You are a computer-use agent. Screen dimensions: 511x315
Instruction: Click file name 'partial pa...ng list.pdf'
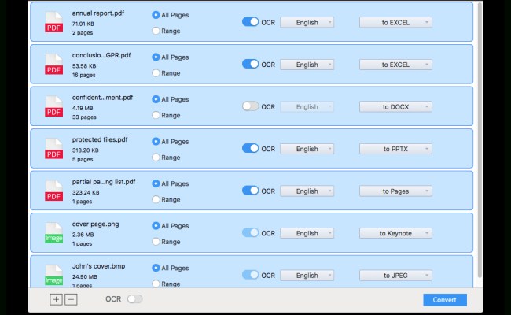tap(104, 182)
